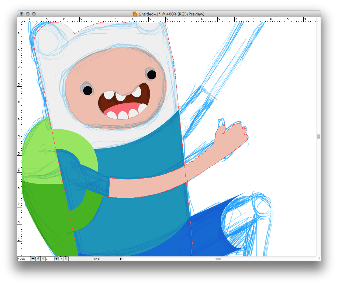
Task: Go to the previous artboard
Action: pos(43,259)
